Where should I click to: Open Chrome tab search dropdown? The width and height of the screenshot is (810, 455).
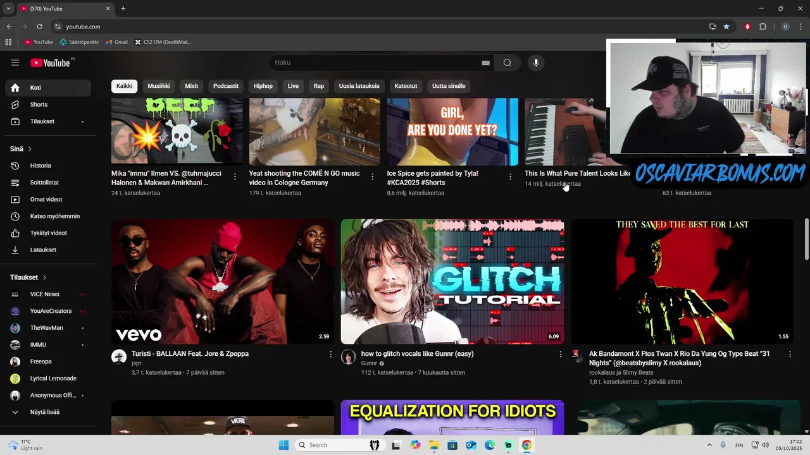(8, 8)
